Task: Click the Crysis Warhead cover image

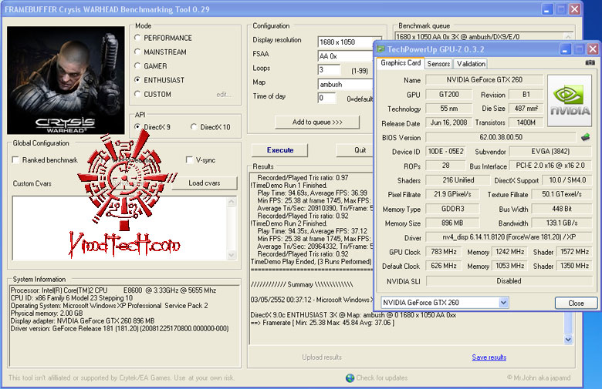Action: tap(66, 80)
